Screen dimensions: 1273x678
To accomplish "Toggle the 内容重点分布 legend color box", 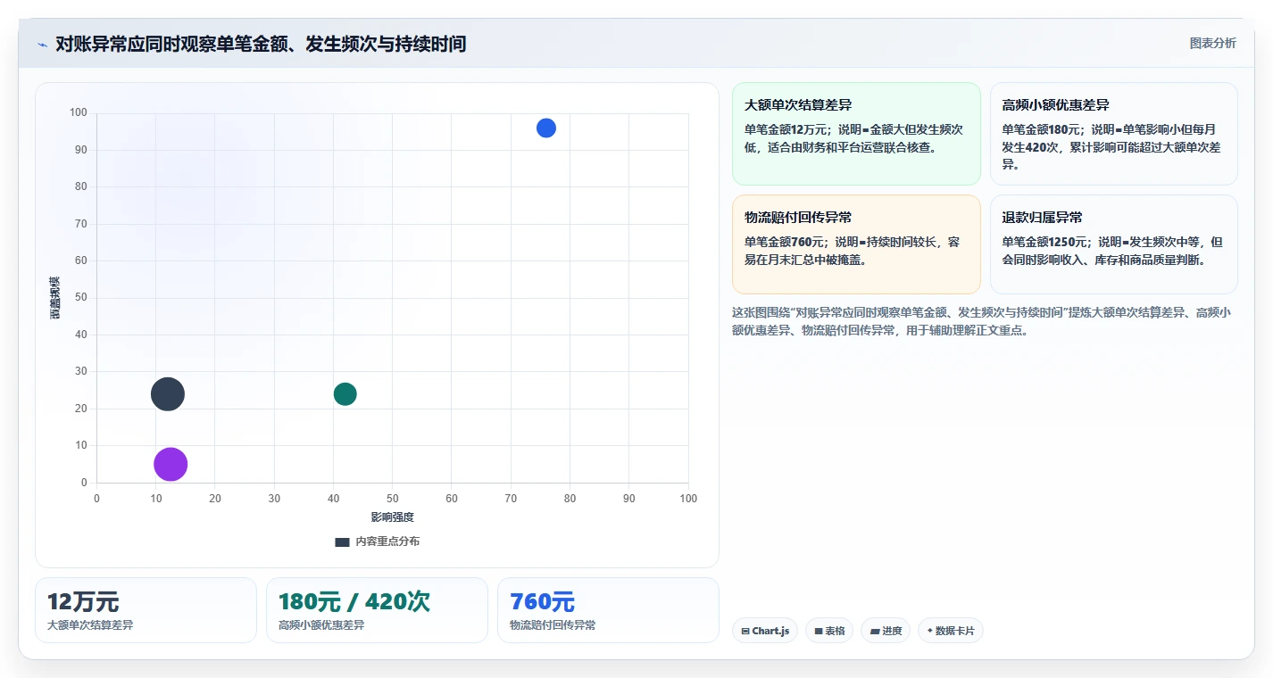I will (342, 542).
